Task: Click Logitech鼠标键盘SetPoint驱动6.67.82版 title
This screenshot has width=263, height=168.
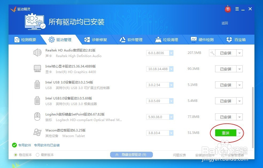Action: (75, 114)
